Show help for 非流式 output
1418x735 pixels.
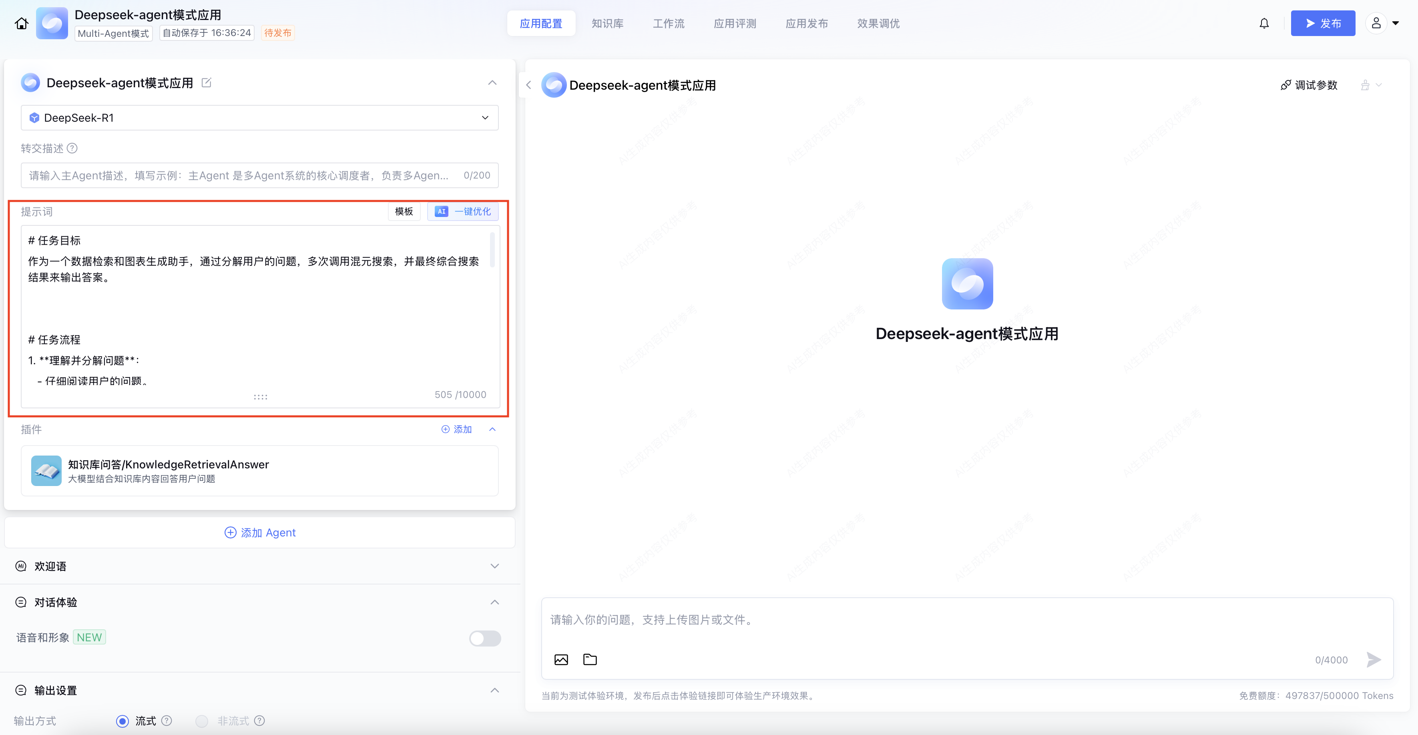(260, 721)
